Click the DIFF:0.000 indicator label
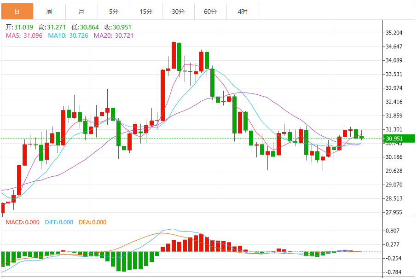Viewport: 417px width, 278px height. (59, 222)
